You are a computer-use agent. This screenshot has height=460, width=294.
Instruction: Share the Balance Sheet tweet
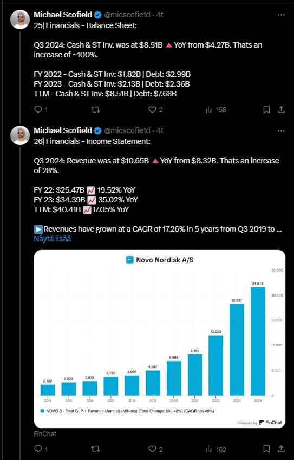281,110
